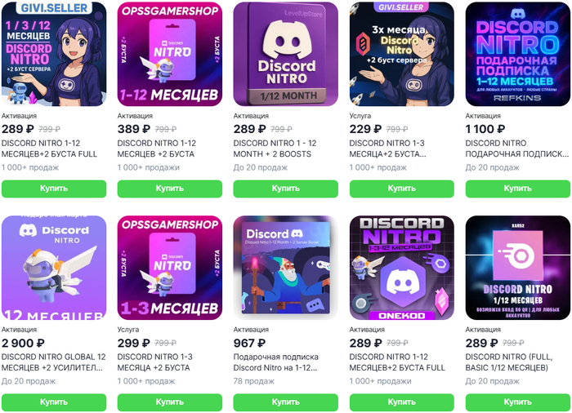Open XARS2 Discord Nitro 1/12 месяцев image
The image size is (572, 413).
coord(517,268)
